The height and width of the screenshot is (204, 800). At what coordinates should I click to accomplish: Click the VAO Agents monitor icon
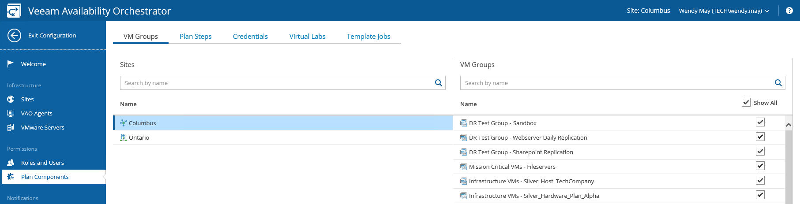(11, 113)
